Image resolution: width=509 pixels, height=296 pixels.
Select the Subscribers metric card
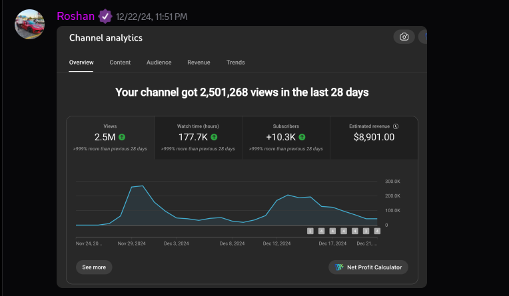pyautogui.click(x=286, y=138)
